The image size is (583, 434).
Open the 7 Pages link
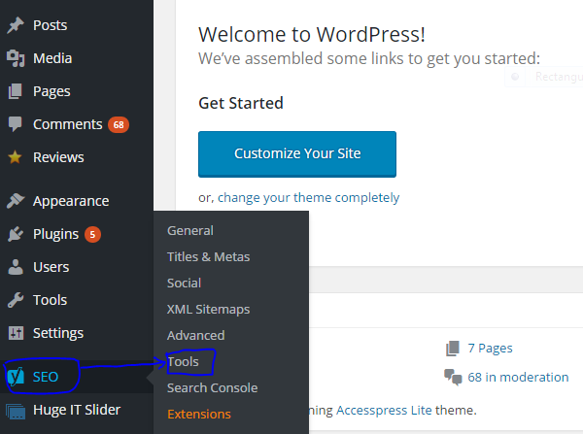point(490,349)
